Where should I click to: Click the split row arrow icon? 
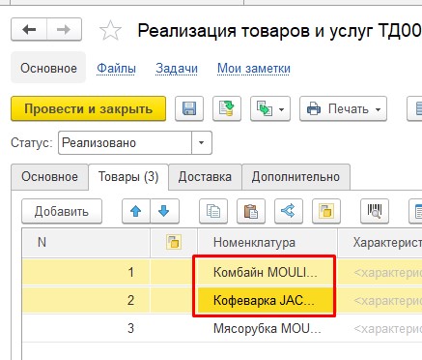(x=289, y=211)
